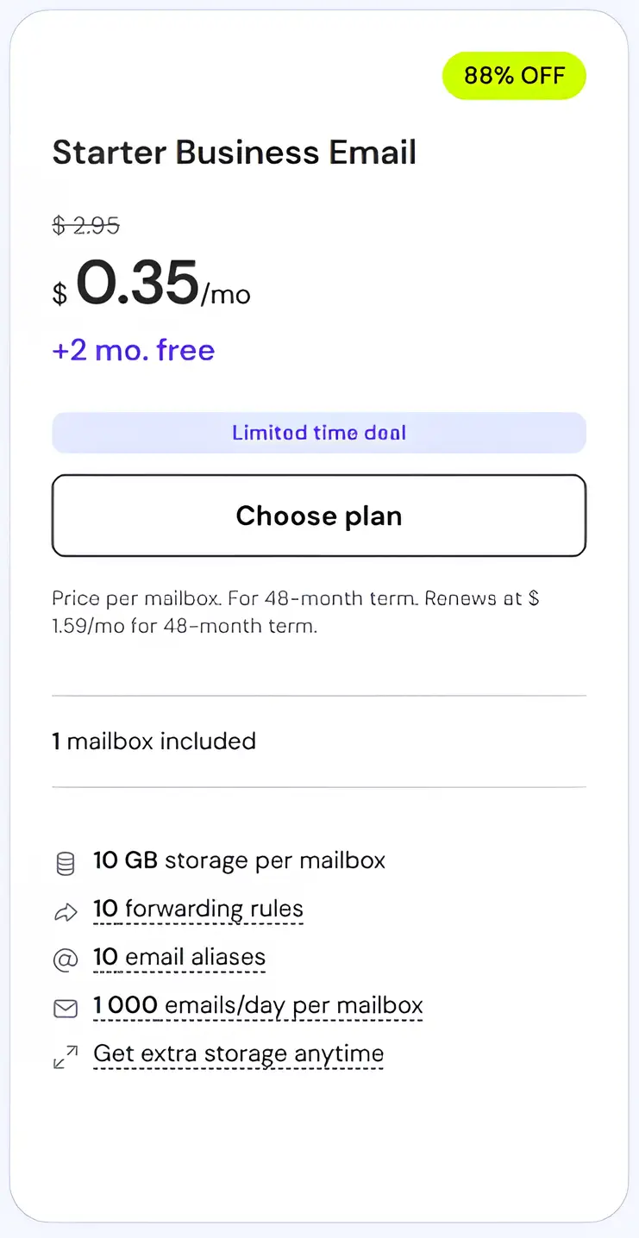Select the 1 000 emails/day per mailbox link

(x=258, y=1006)
